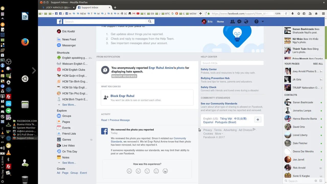Open See our Community Standards link
Screen dimensions: 327x184
pyautogui.click(x=219, y=103)
